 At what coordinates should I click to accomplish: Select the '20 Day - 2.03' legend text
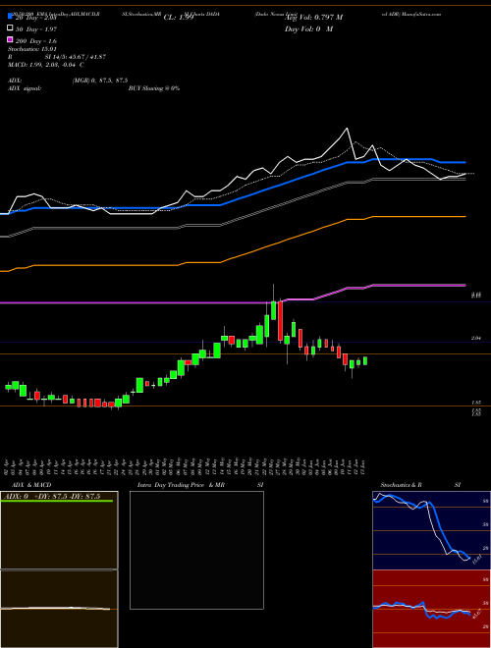tap(35, 18)
